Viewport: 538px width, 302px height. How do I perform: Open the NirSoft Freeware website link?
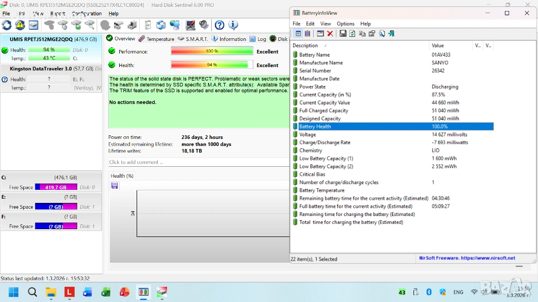tap(467, 258)
